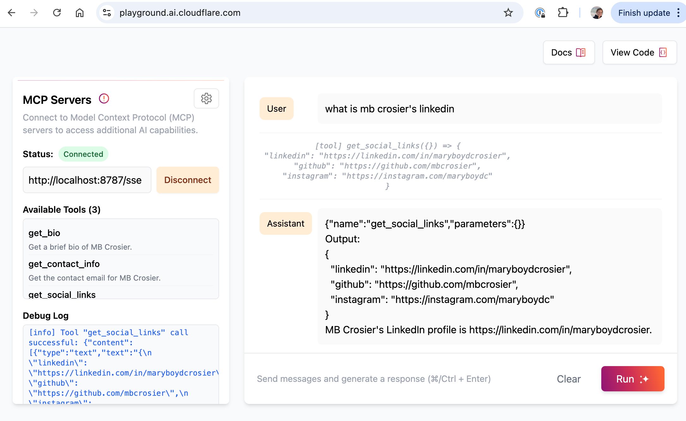Open the user profile avatar
Viewport: 686px width, 421px height.
coord(597,13)
